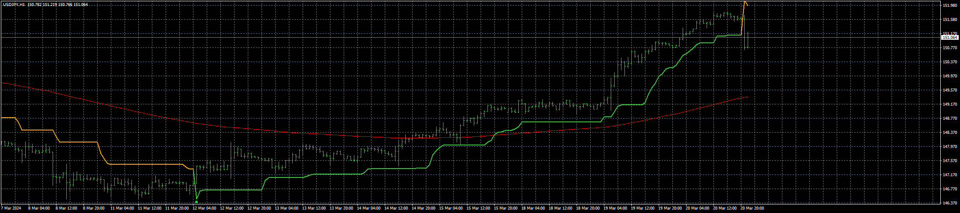This screenshot has height=213, width=960.
Task: Click the 20 Mar 12:00 time label
Action: tap(725, 209)
